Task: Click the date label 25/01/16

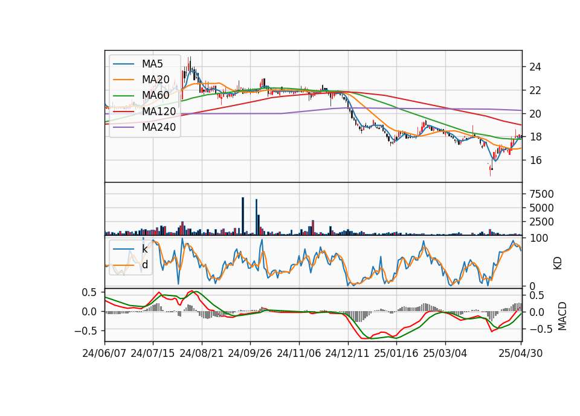Action: coord(396,354)
